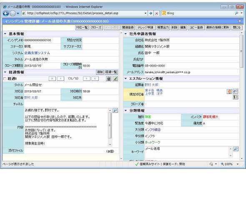The image size is (246, 199).
Task: Go to the next 経過 record arrow
Action: click(x=87, y=79)
